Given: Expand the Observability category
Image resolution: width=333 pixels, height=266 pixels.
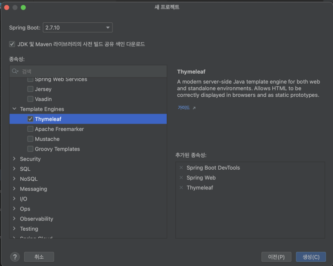Looking at the screenshot, I should click(x=14, y=219).
